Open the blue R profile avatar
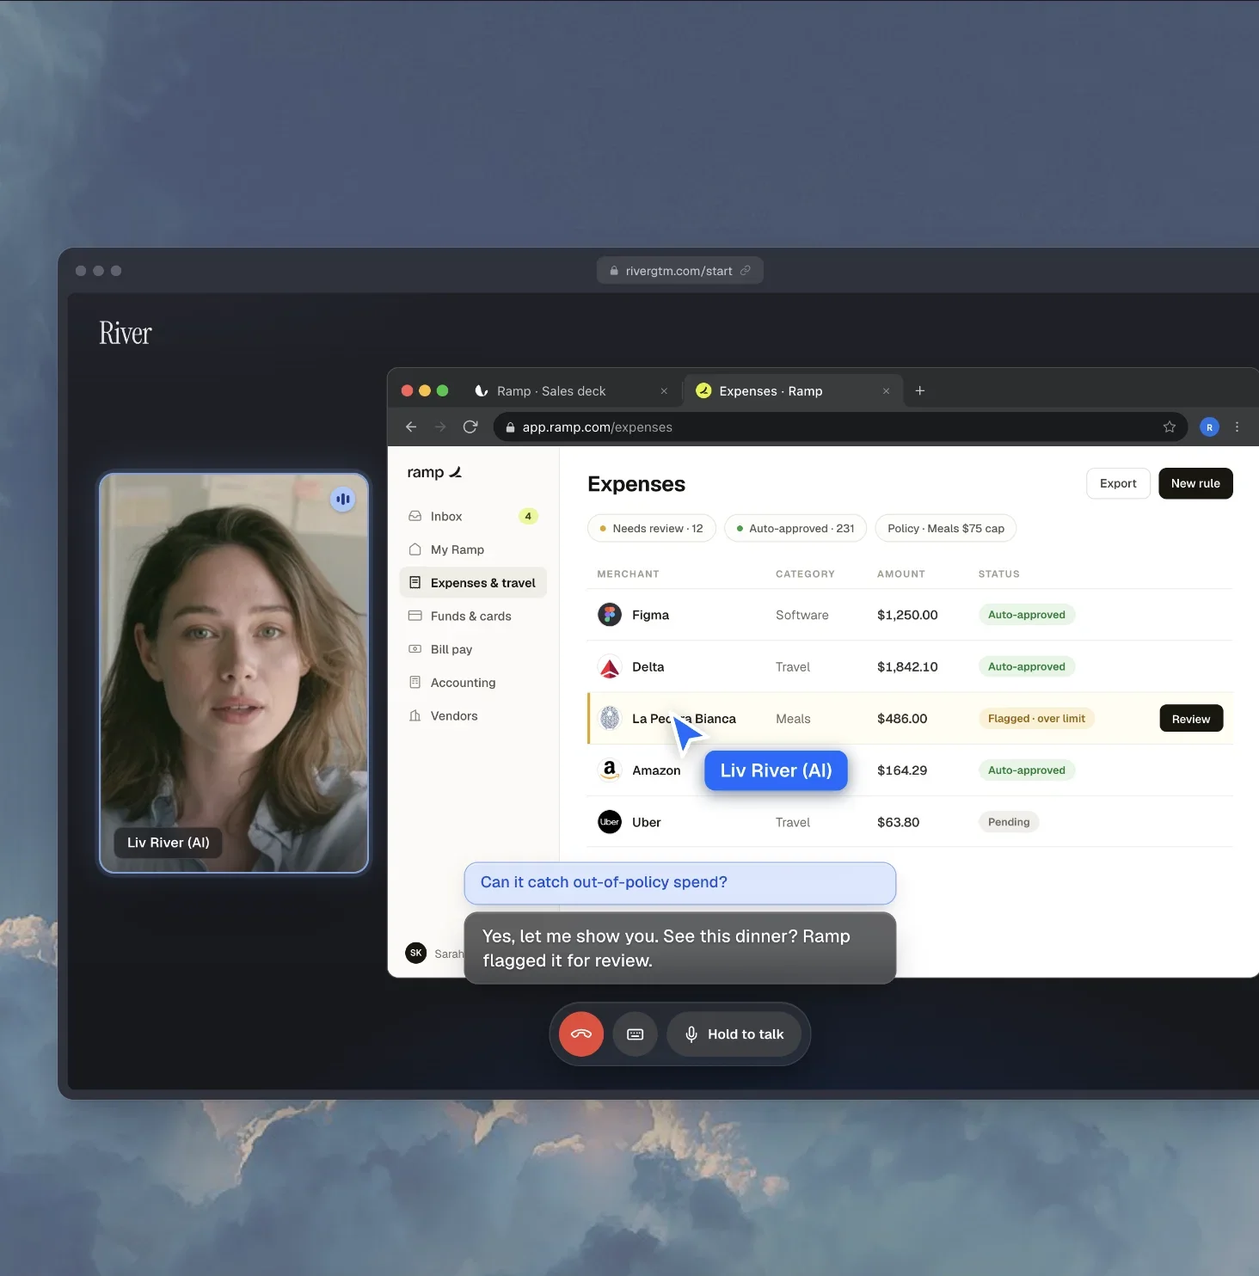 (1209, 426)
